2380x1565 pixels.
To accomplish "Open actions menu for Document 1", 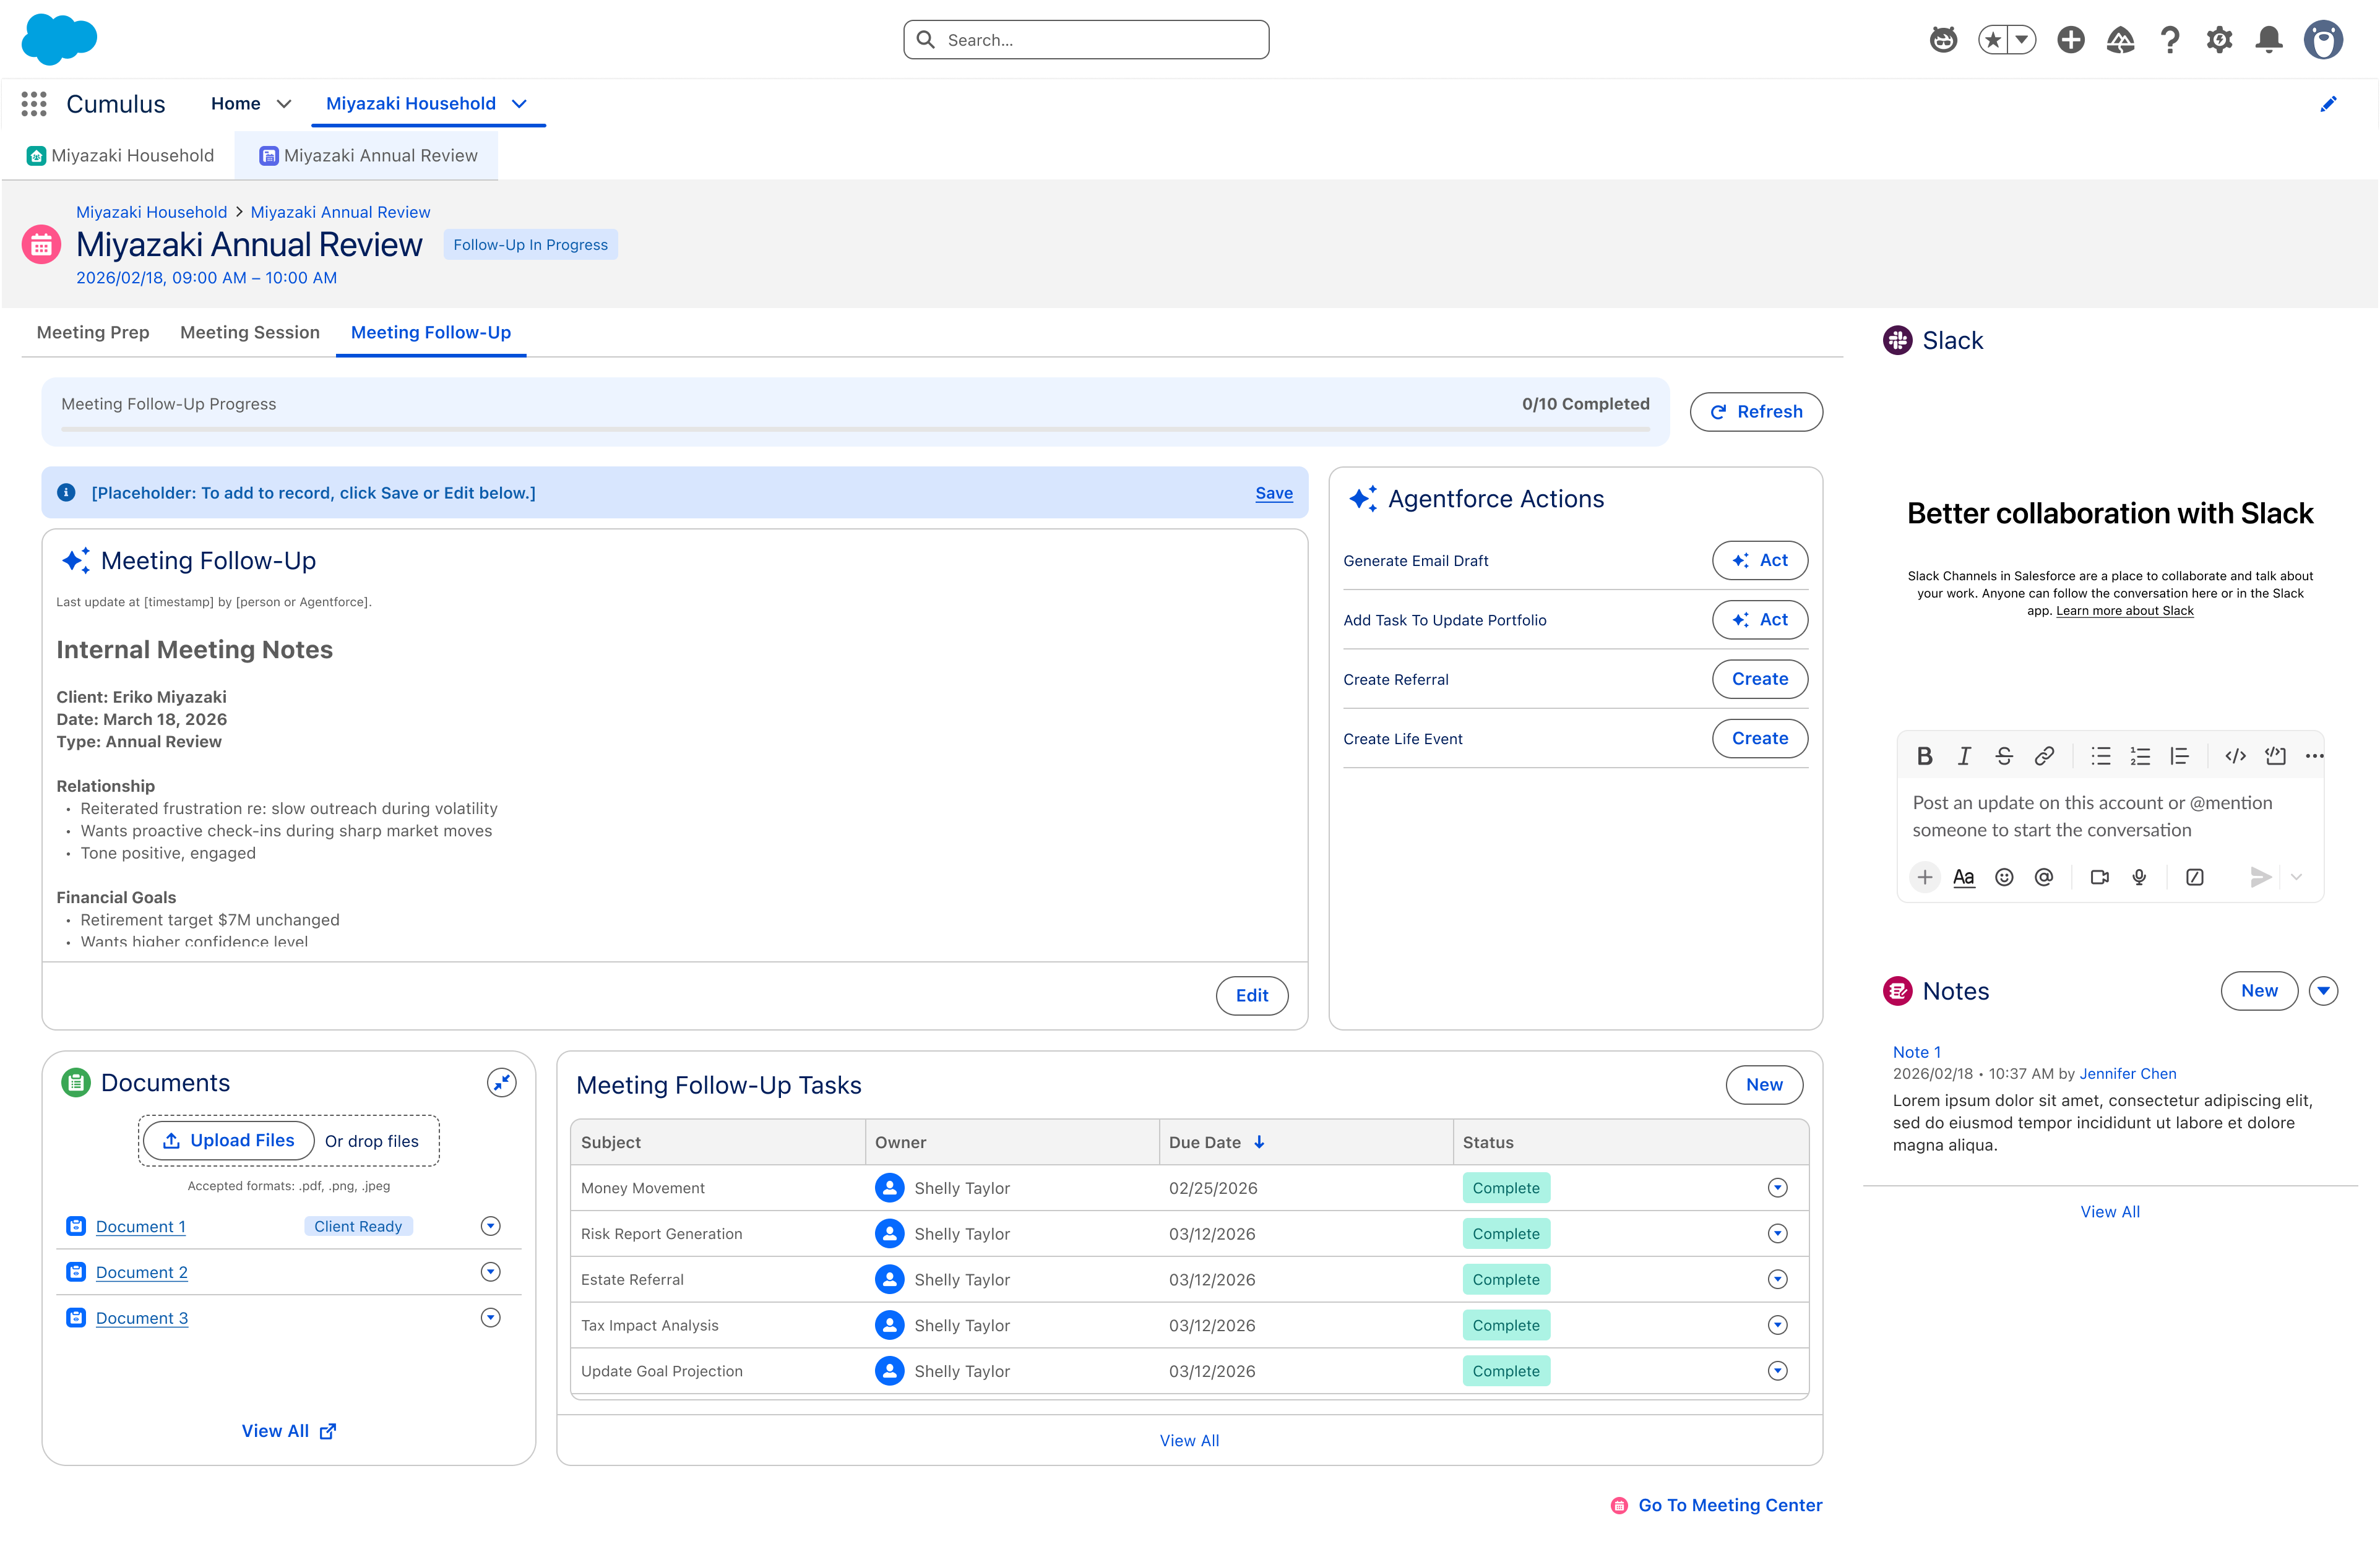I will point(490,1226).
